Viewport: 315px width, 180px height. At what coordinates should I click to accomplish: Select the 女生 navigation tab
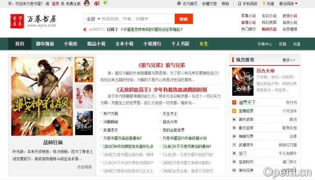pyautogui.click(x=204, y=44)
